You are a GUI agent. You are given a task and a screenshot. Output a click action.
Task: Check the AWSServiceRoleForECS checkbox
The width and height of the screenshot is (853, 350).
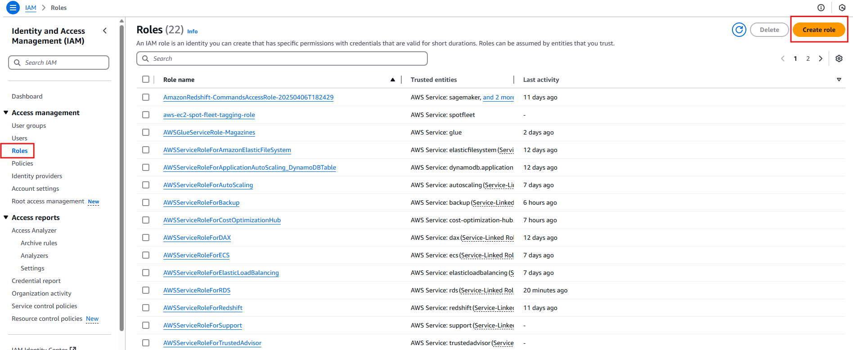146,255
